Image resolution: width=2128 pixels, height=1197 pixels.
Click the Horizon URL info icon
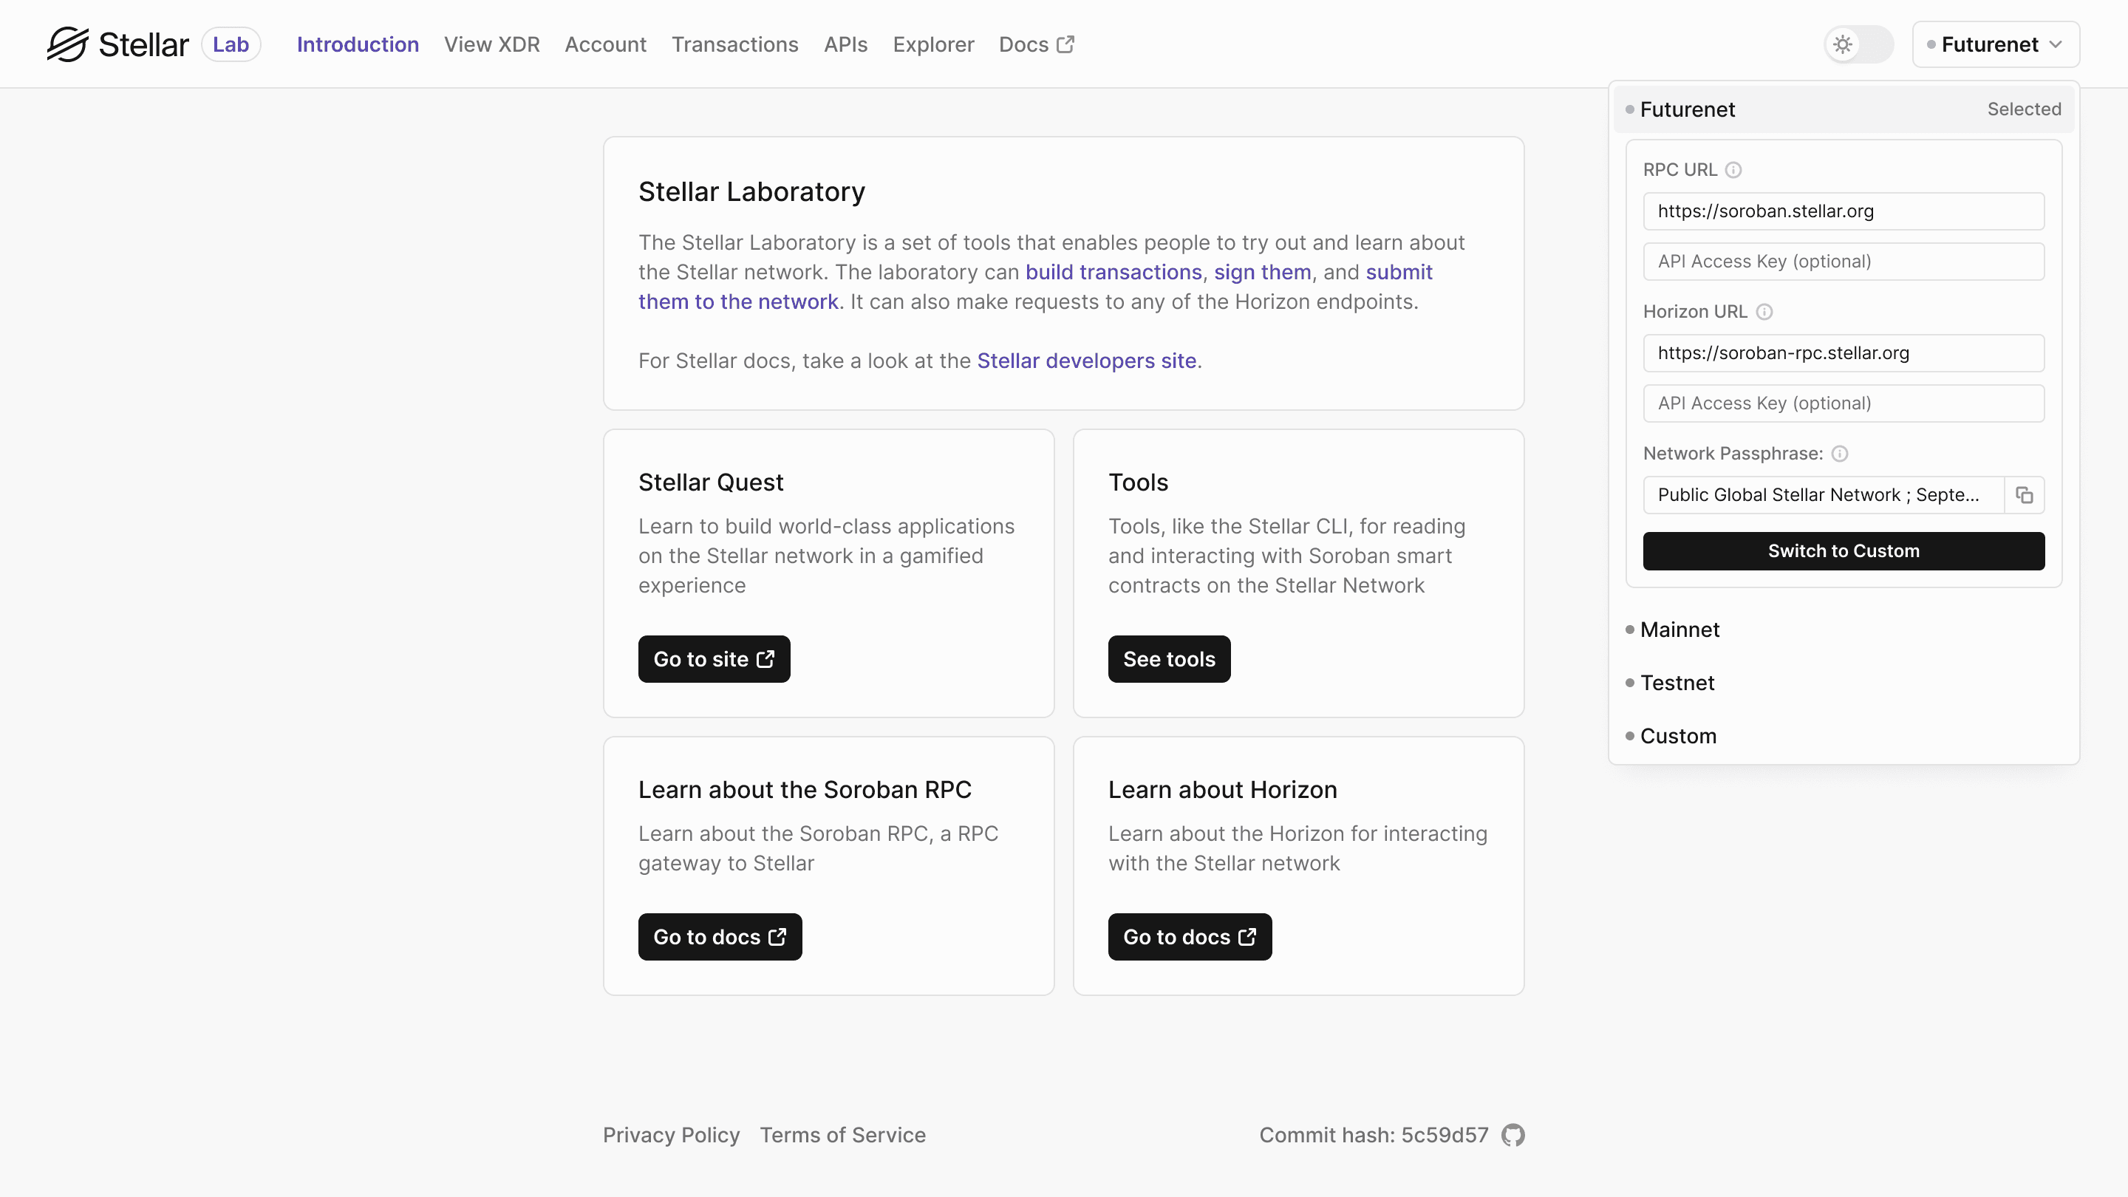(1764, 313)
